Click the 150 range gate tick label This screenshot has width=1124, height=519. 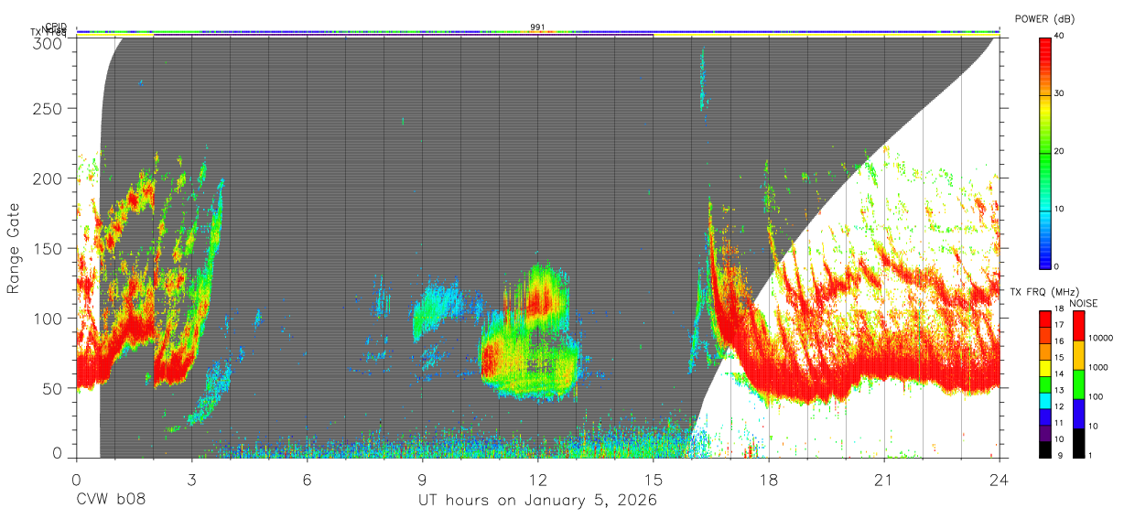click(x=49, y=248)
